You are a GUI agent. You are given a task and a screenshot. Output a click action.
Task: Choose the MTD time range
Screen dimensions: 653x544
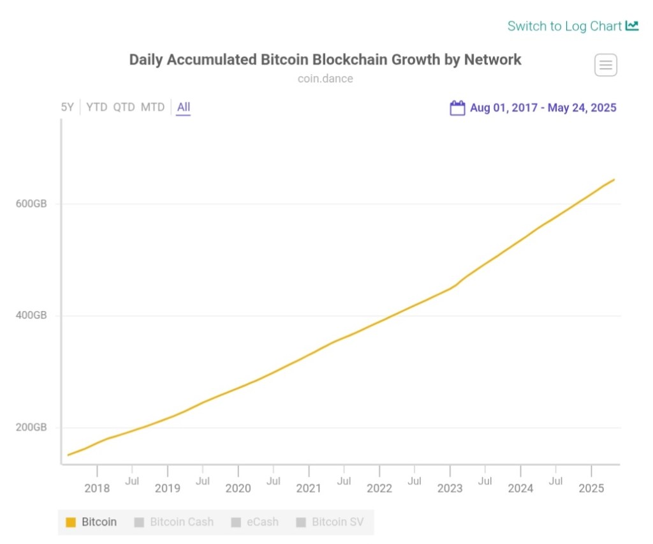(x=153, y=107)
